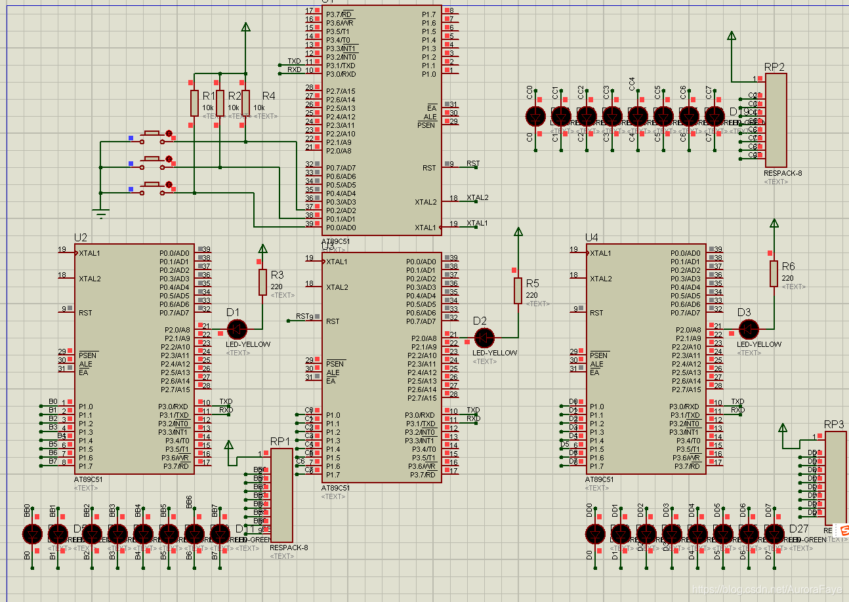Click the power terminal arrow above R5
Screen dimensions: 849x602
[518, 232]
